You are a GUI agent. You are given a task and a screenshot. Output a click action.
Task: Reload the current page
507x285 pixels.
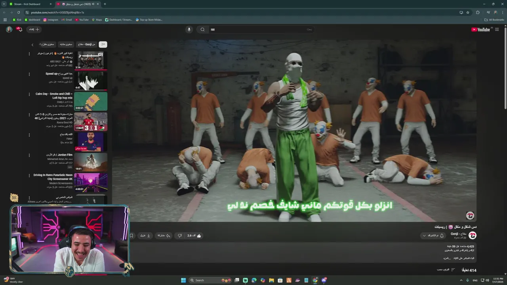(18, 12)
